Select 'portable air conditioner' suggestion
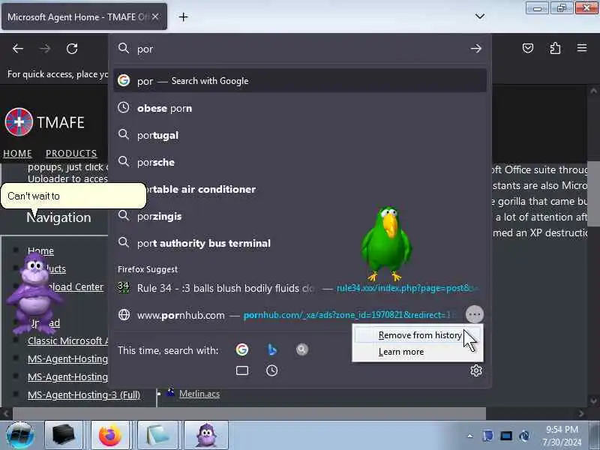 coord(300,189)
